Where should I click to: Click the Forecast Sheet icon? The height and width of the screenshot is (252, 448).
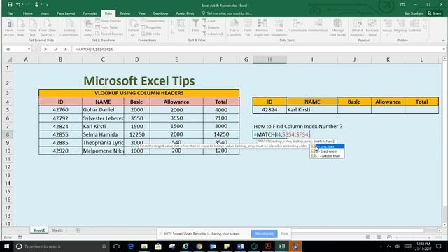[x=372, y=28]
